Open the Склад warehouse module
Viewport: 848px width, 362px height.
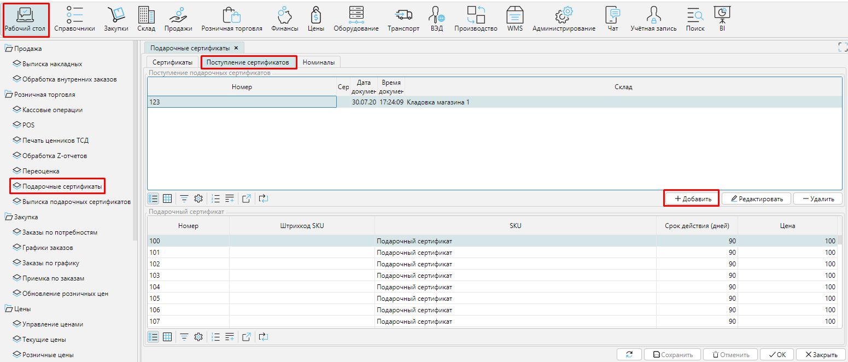[146, 19]
